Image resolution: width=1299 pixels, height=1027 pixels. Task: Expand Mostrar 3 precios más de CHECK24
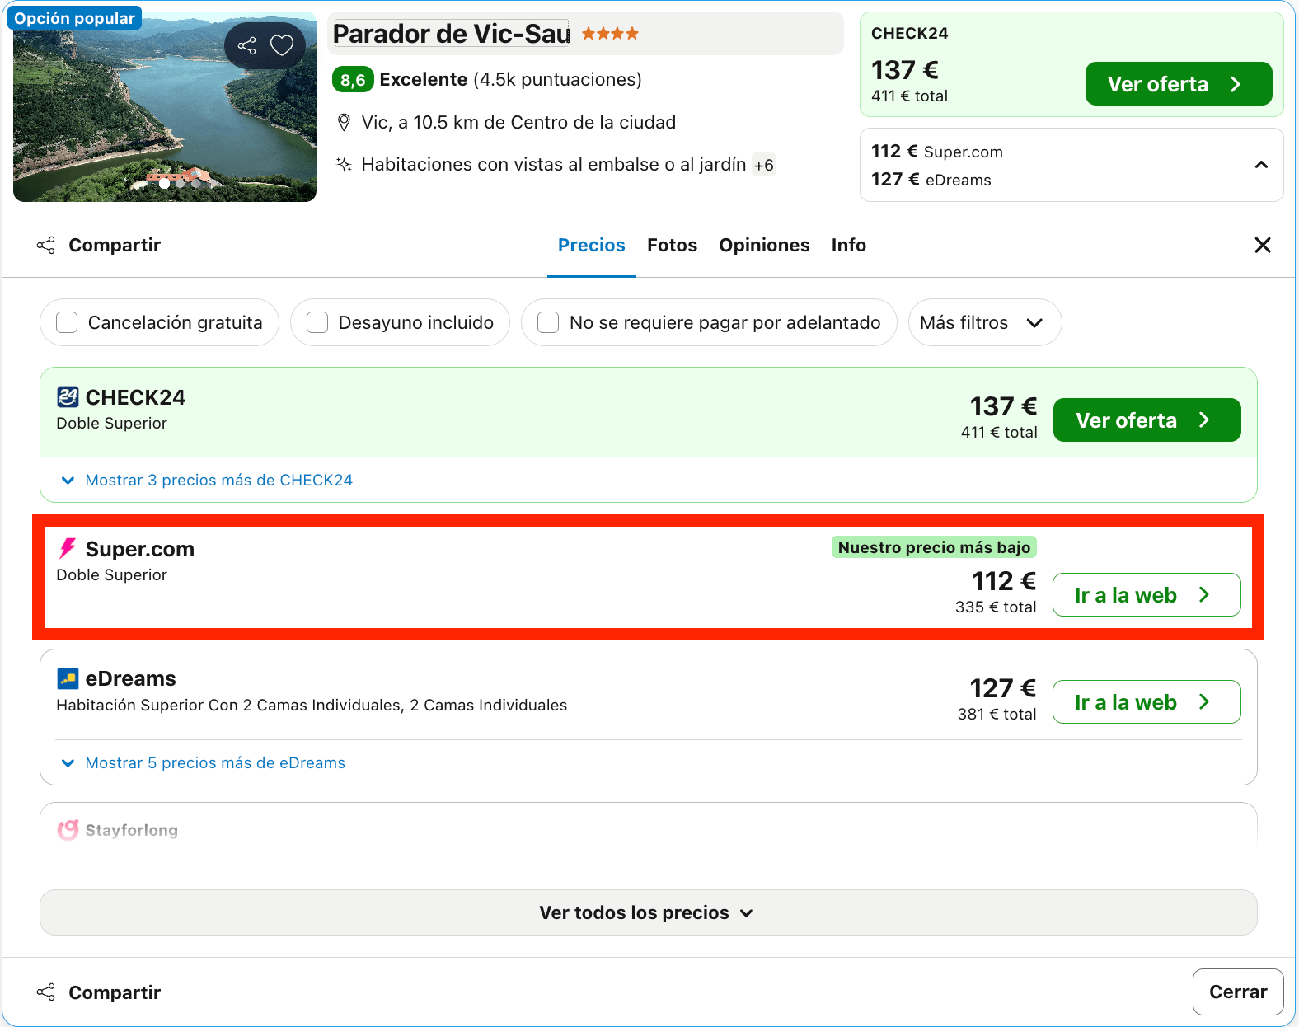[x=208, y=480]
